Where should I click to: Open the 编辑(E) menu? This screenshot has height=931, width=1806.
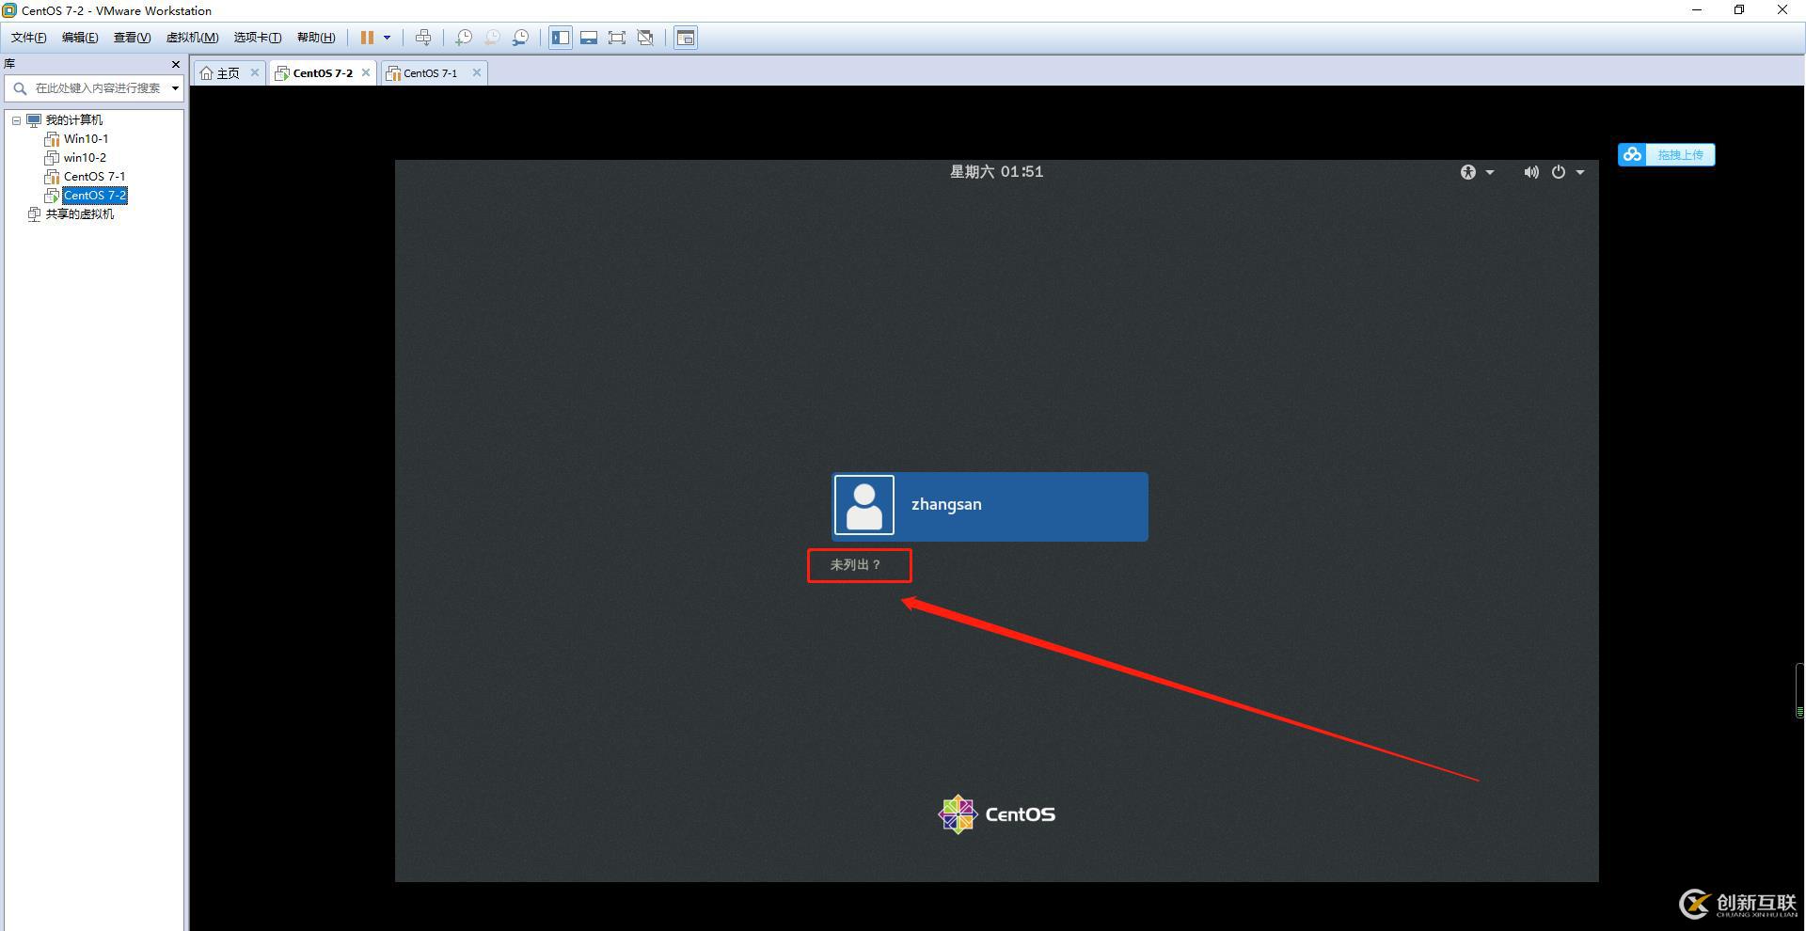80,38
